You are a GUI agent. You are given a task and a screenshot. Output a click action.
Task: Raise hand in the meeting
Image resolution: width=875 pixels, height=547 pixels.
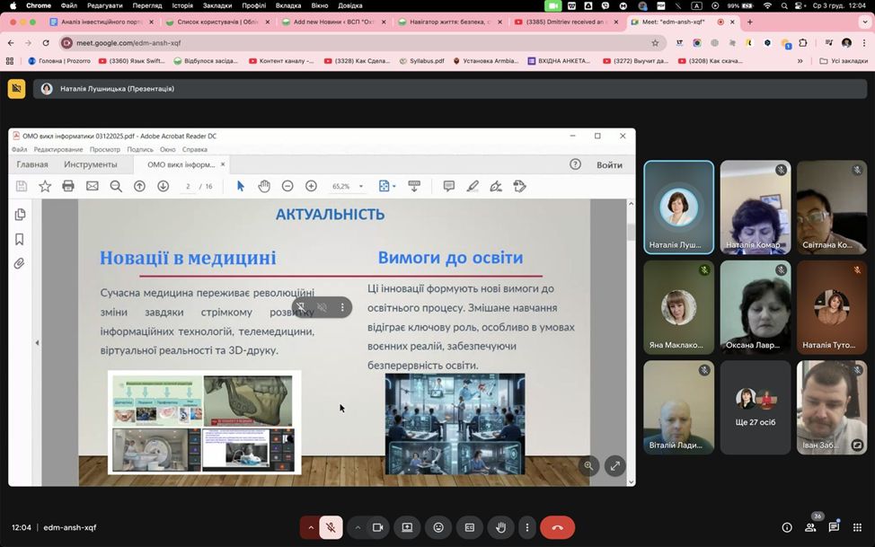tap(500, 527)
